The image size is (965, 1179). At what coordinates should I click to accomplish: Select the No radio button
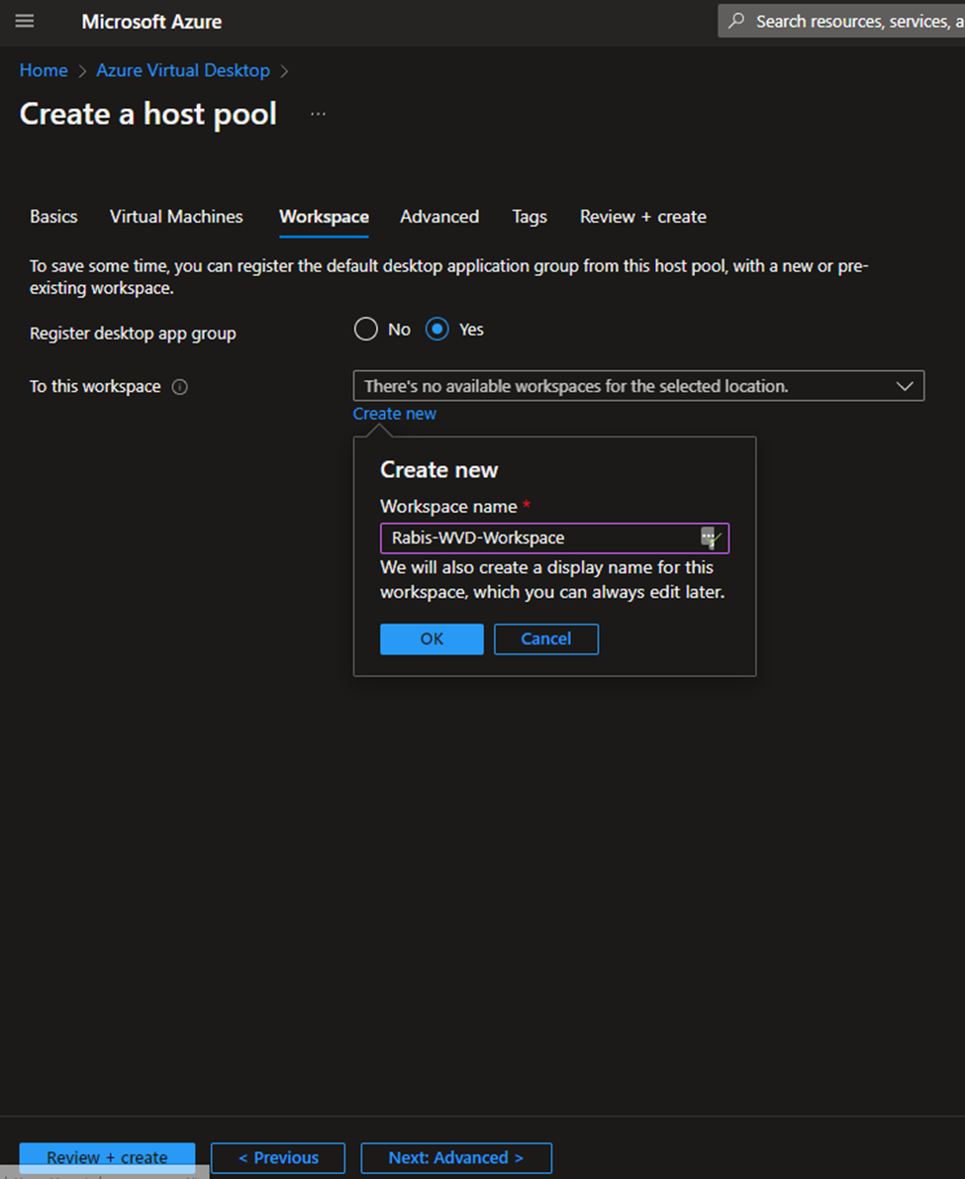tap(366, 330)
